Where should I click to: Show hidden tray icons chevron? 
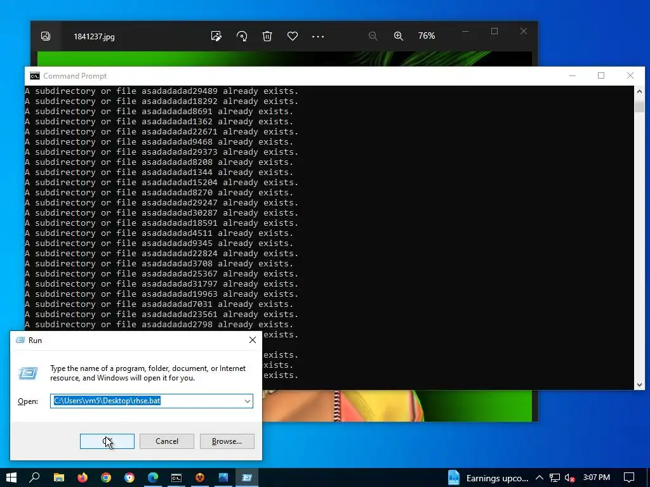coord(540,478)
